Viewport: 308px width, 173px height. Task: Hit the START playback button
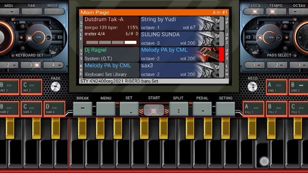click(x=154, y=110)
